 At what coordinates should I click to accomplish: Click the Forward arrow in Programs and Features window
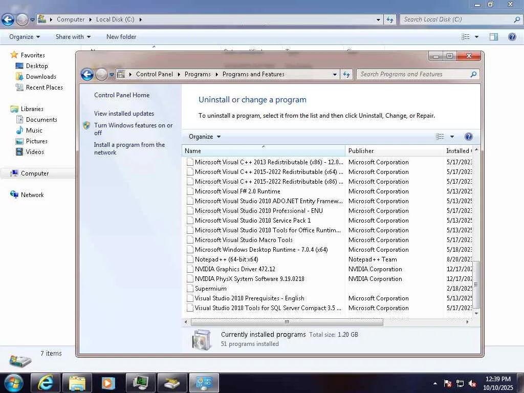[102, 74]
